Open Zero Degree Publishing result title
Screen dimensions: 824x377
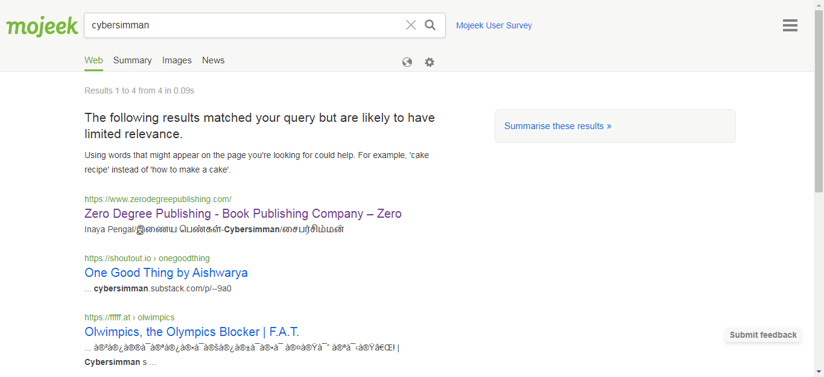[x=242, y=214]
